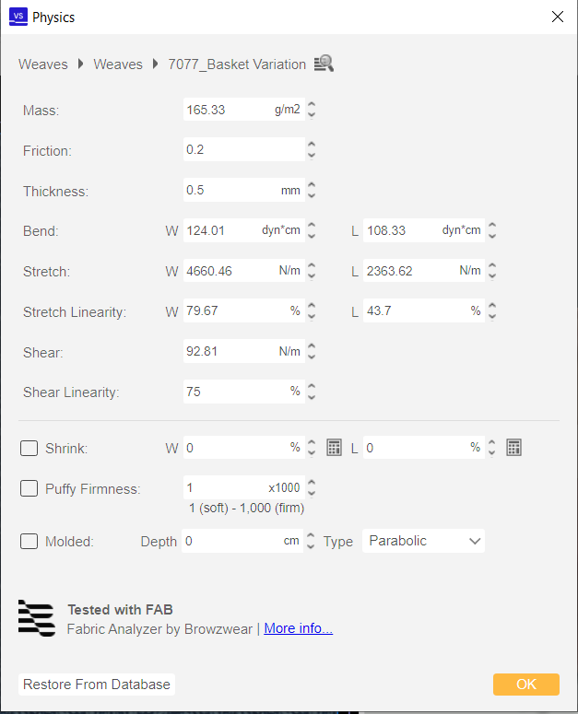Increase Bend L value with up arrow
Screen dimensions: 578x714
pyautogui.click(x=492, y=225)
